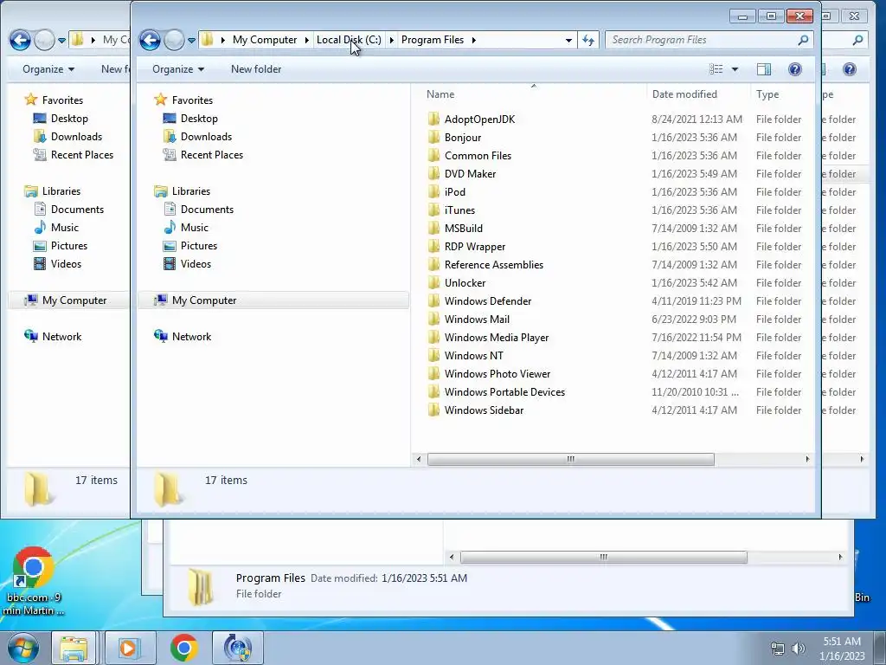
Task: Click the Refresh button beside the address bar
Action: (x=588, y=40)
